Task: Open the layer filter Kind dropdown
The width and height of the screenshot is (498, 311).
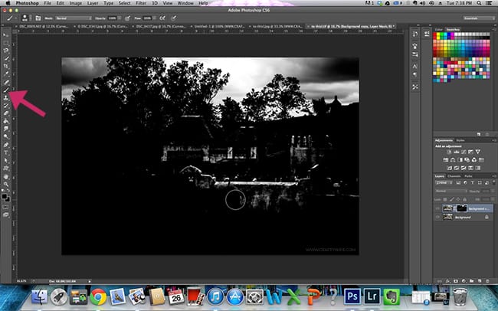Action: click(x=444, y=182)
